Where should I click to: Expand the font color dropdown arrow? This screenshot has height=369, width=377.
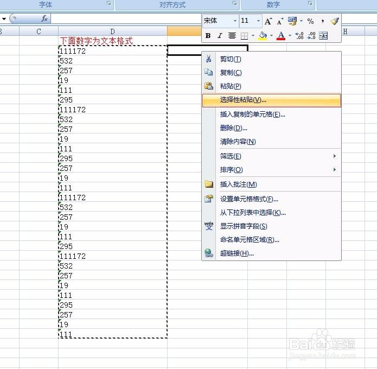[290, 36]
